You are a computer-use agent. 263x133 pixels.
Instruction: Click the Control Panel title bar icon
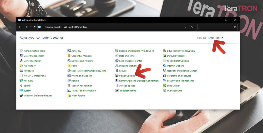click(x=19, y=20)
